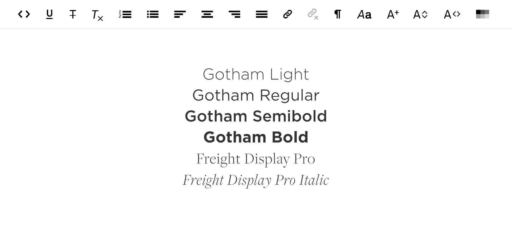
Task: Open the code view icon
Action: tap(24, 14)
